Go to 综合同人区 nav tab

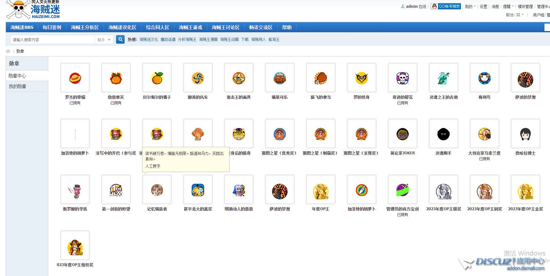point(158,27)
